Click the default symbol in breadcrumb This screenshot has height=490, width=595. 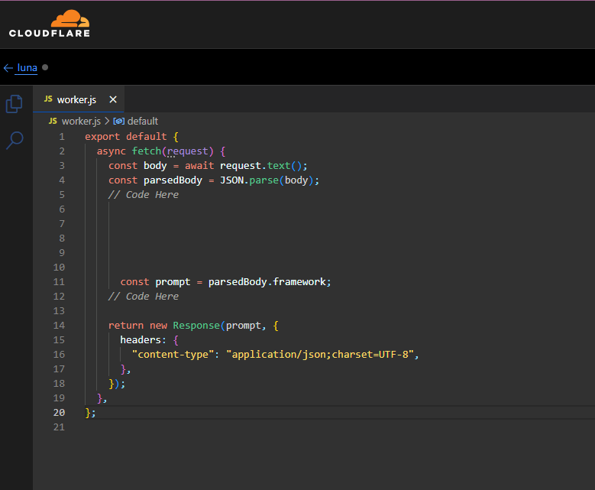143,122
